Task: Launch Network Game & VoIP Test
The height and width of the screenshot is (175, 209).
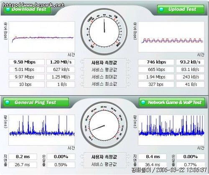Action: (172, 102)
